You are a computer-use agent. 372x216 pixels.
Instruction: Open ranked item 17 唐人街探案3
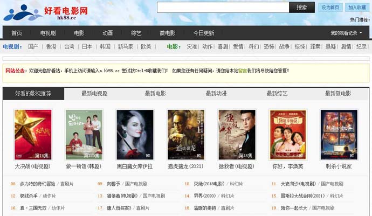(119, 208)
